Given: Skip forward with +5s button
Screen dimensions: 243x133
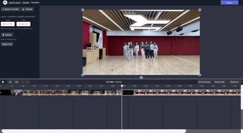Looking at the screenshot, I should pos(16,82).
